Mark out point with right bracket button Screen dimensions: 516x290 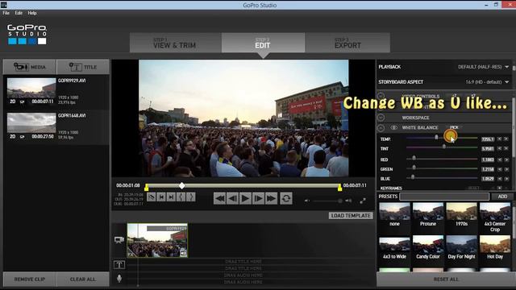tap(191, 197)
